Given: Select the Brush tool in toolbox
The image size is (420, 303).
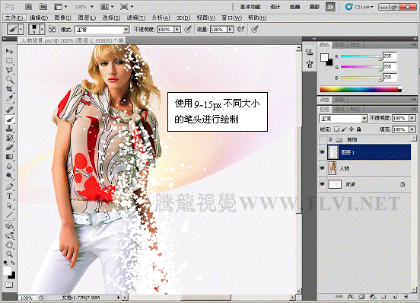Looking at the screenshot, I should [9, 119].
